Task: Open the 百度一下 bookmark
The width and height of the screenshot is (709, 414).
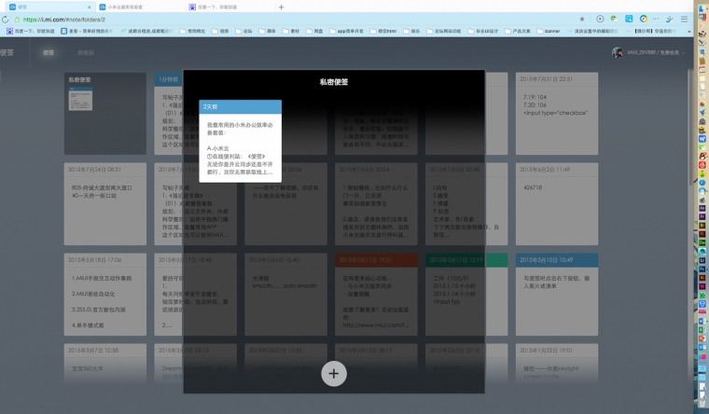Action: 30,31
